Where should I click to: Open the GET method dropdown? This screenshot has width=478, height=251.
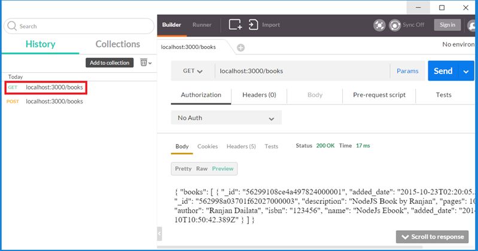point(193,71)
